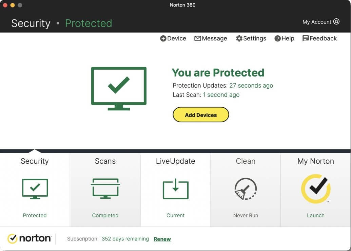Click the My Account text label
Image resolution: width=351 pixels, height=251 pixels.
[317, 22]
